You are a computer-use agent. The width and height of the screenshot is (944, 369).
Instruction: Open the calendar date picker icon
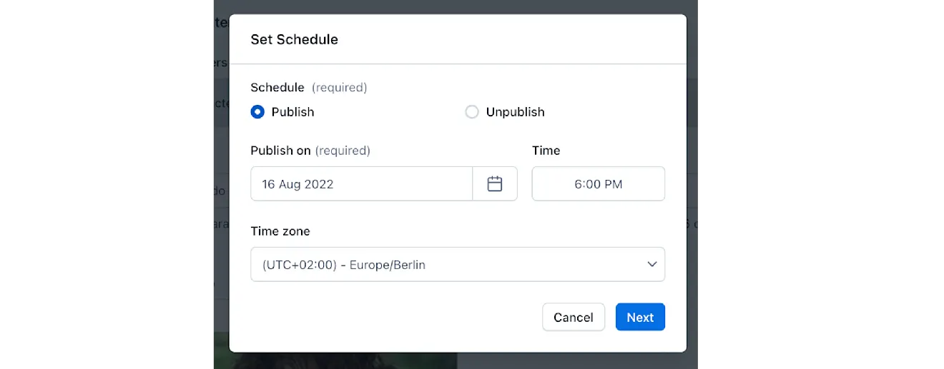494,184
